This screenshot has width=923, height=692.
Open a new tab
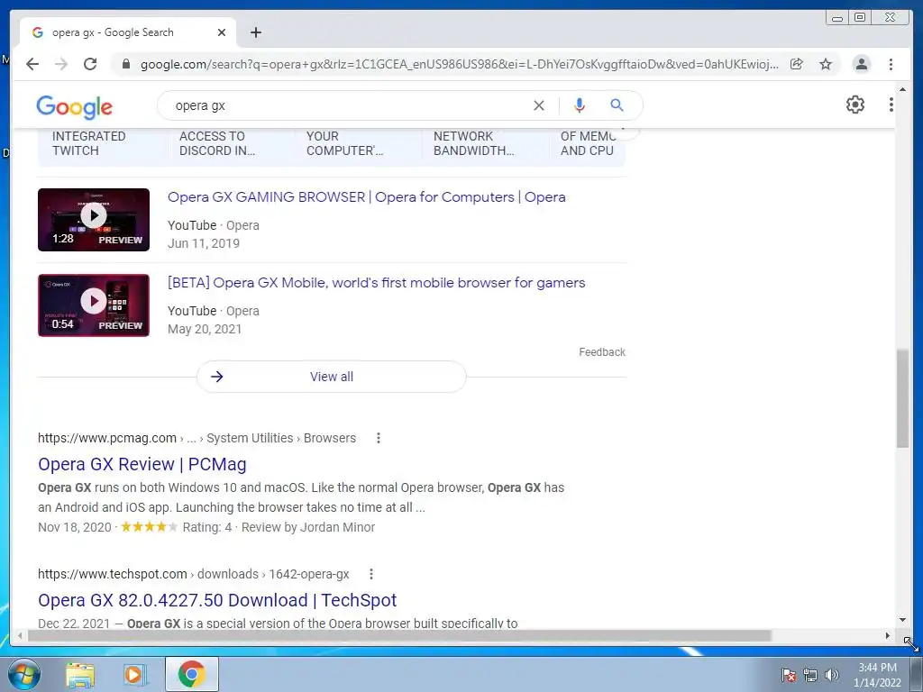255,32
